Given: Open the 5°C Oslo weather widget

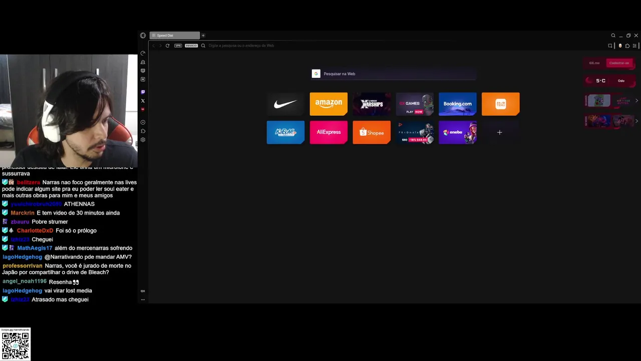Looking at the screenshot, I should coord(609,81).
